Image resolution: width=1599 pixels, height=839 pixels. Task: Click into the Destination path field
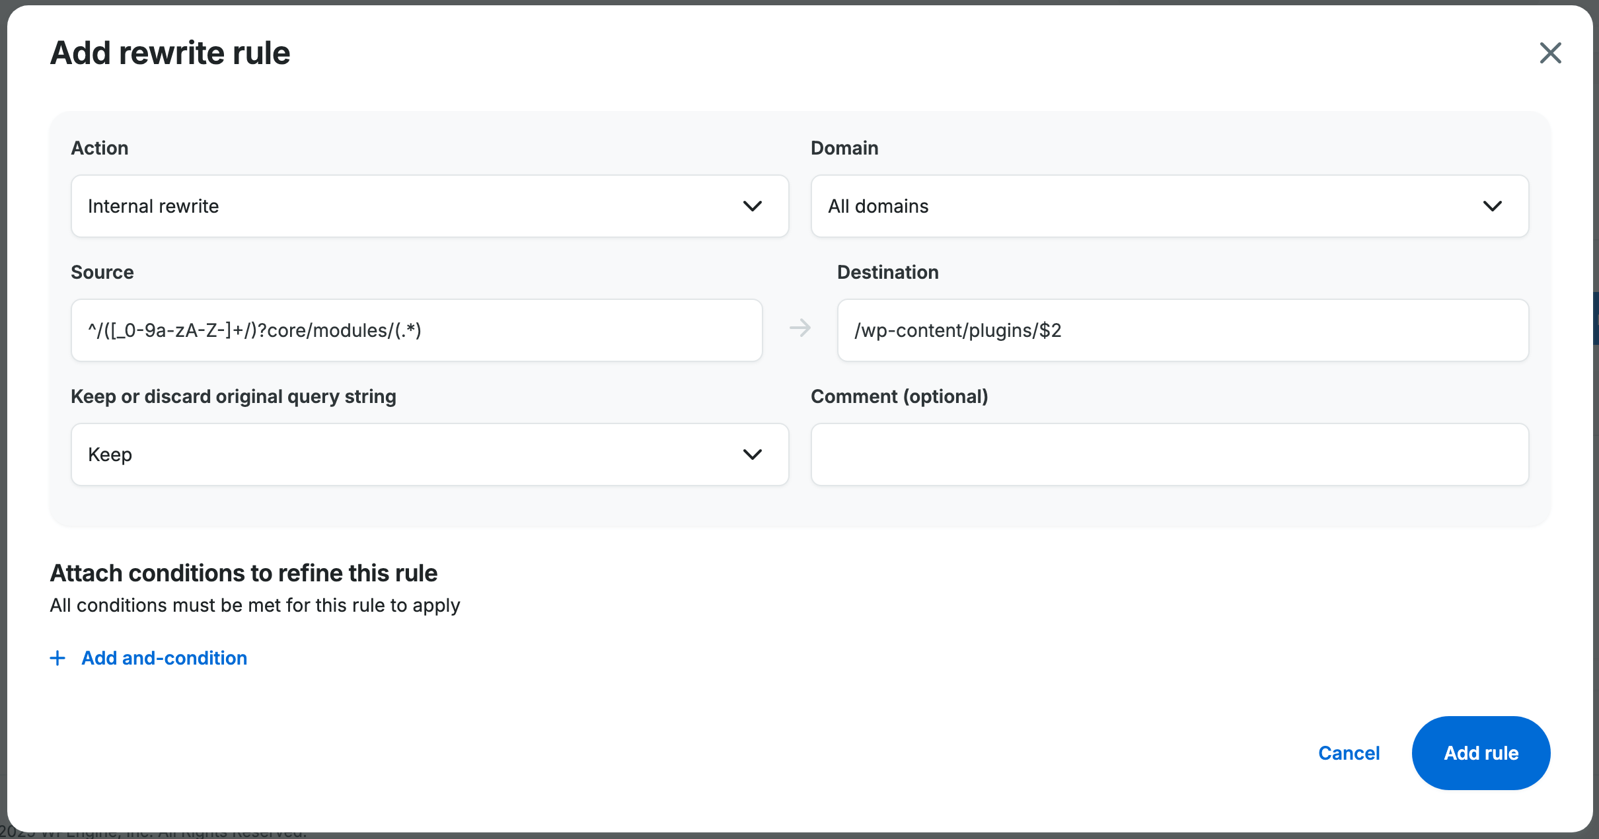[x=1183, y=330]
